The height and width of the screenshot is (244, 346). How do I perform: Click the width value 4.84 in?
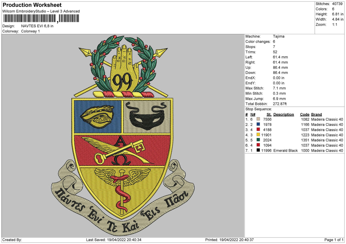click(x=338, y=19)
